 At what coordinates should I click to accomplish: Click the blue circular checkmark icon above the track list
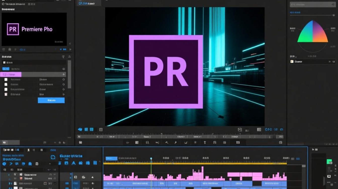pos(4,164)
